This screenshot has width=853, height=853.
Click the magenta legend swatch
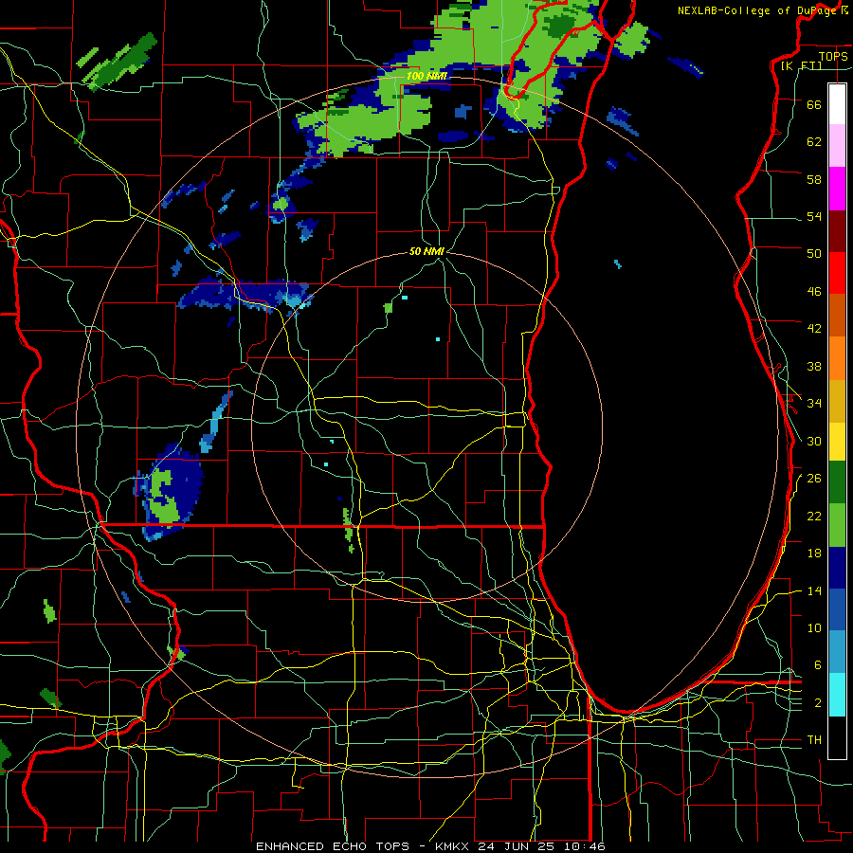pyautogui.click(x=837, y=189)
